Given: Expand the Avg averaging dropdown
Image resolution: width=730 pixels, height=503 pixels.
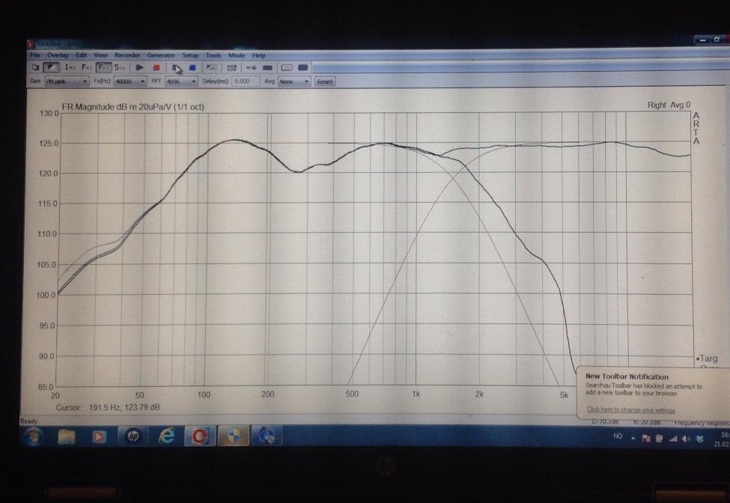Looking at the screenshot, I should pyautogui.click(x=293, y=82).
